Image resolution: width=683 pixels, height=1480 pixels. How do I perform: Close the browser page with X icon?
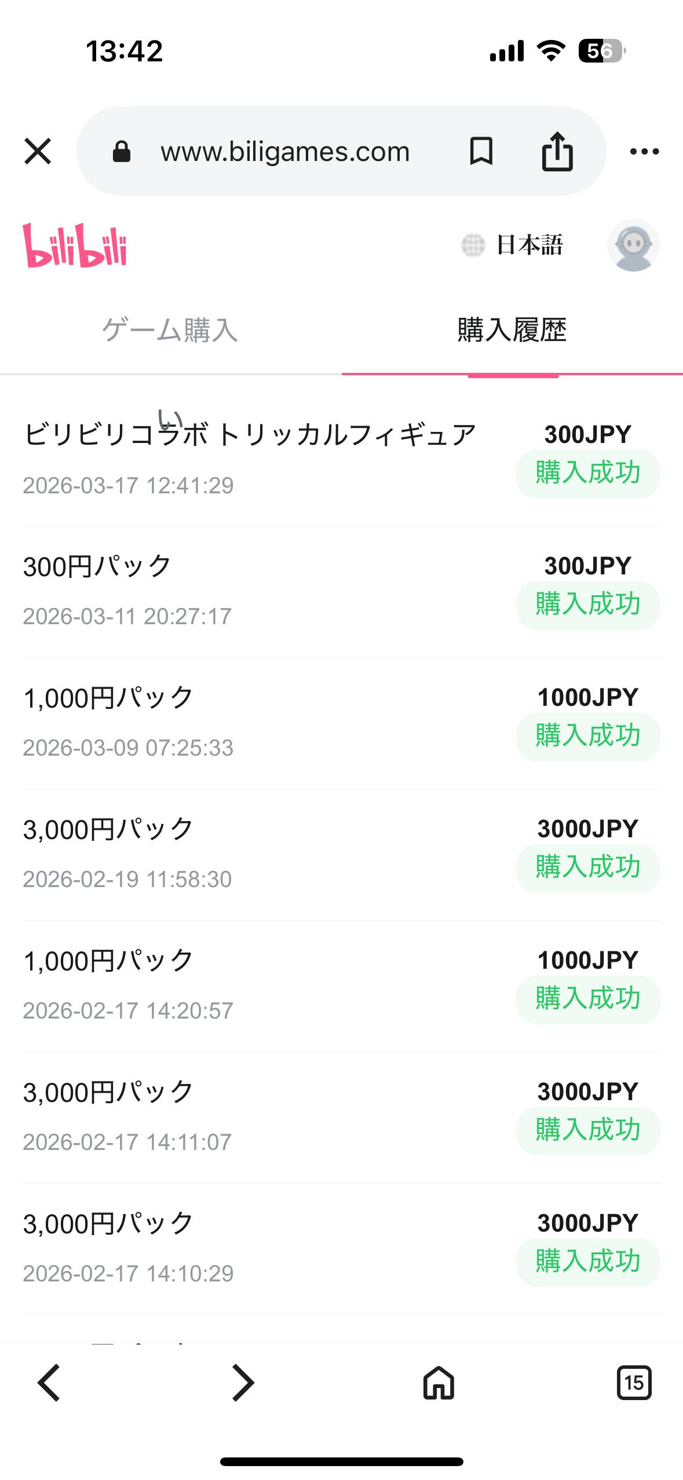pyautogui.click(x=38, y=152)
